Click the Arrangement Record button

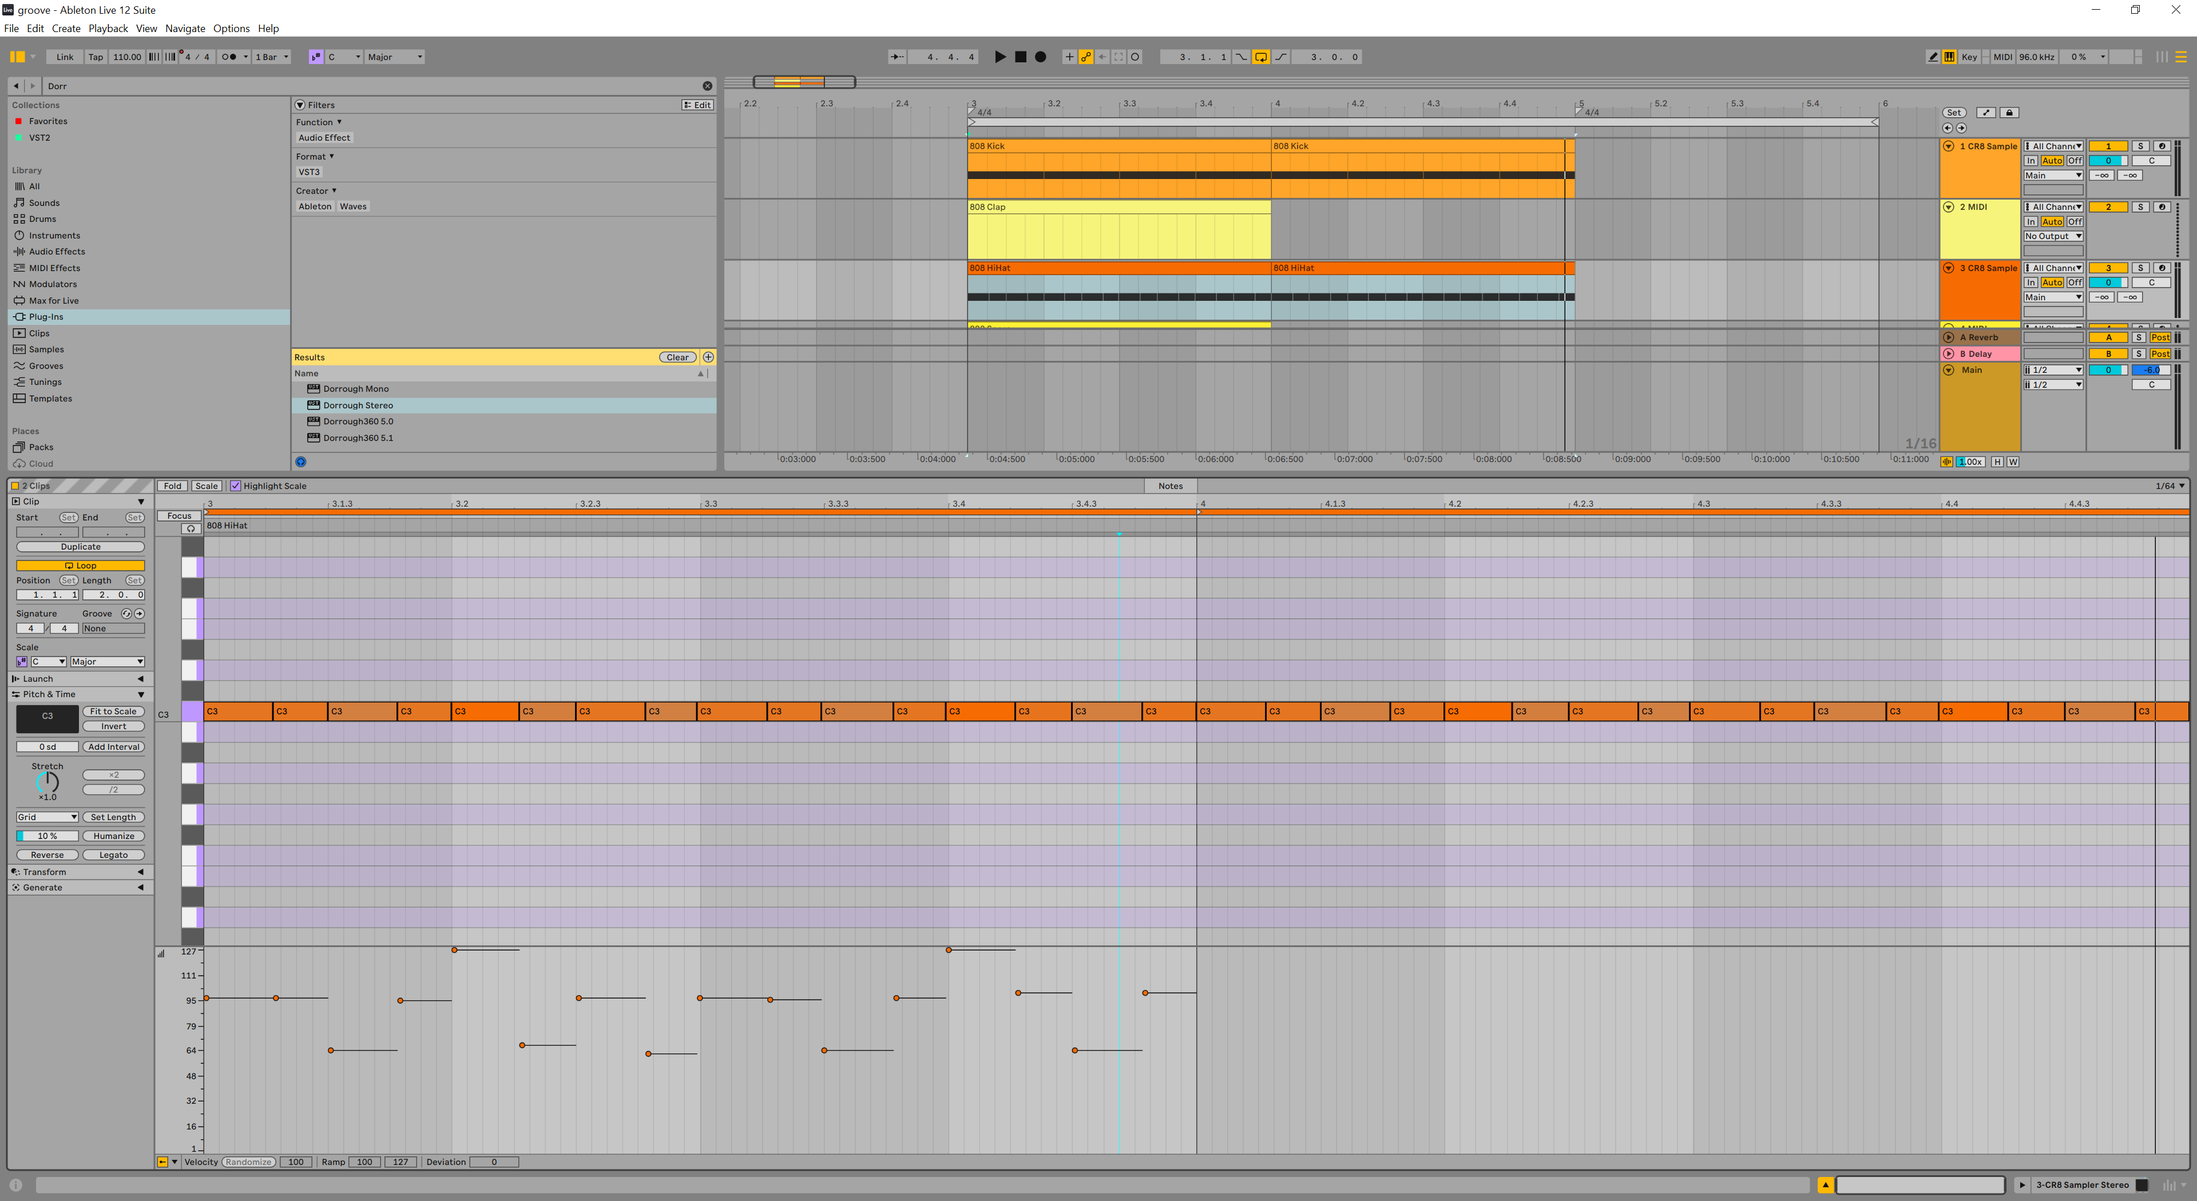click(1041, 57)
